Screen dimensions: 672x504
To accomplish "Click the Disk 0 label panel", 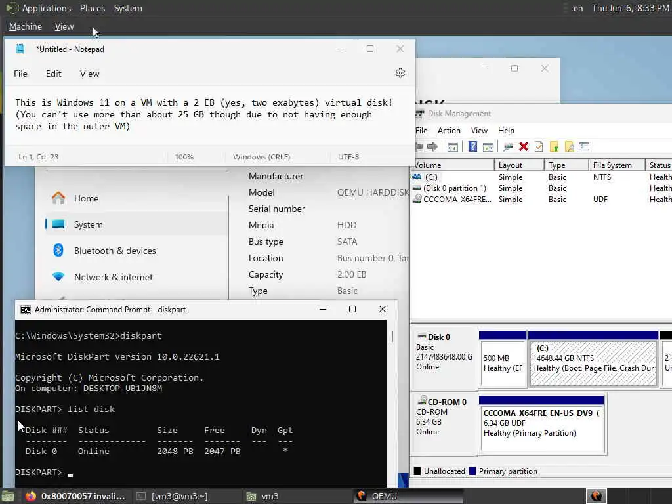I will click(444, 358).
